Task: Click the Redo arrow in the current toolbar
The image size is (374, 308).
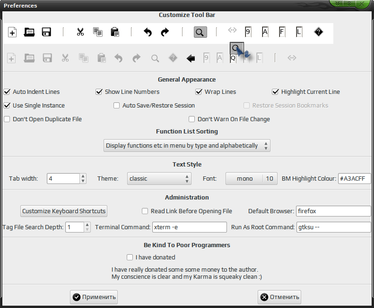Action: coord(165,32)
